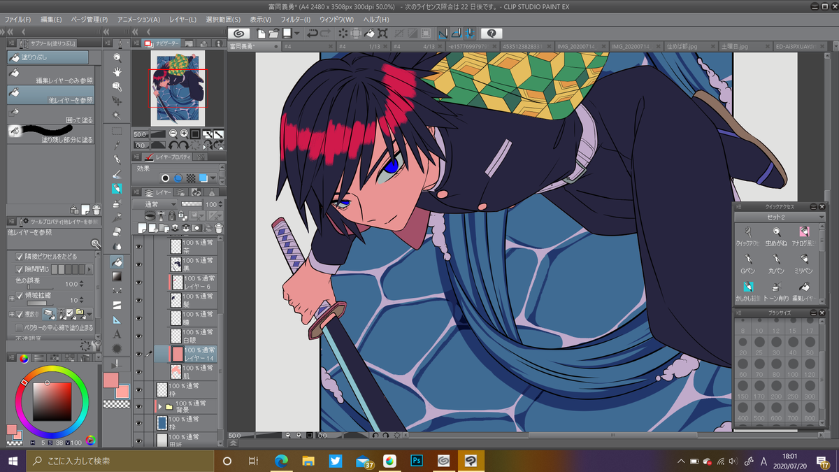This screenshot has width=839, height=472.
Task: Click the CLIP STUDIO launcher icon
Action: [239, 33]
